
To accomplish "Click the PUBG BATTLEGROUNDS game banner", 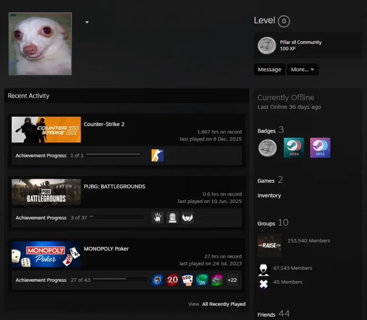I will (x=46, y=192).
